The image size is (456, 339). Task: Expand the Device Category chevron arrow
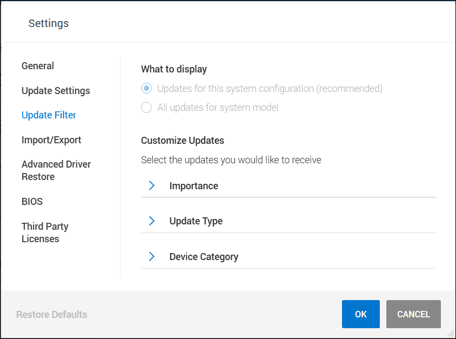[x=151, y=256]
